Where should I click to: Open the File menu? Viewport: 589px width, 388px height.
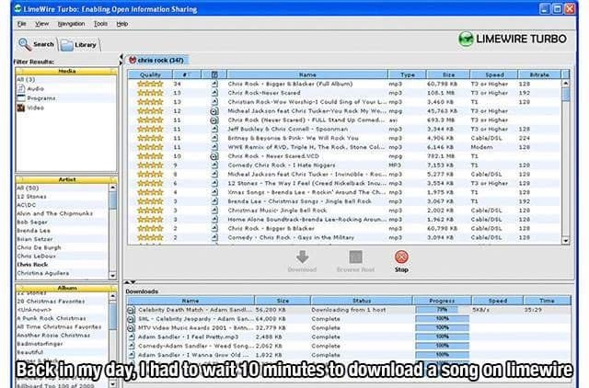point(21,24)
